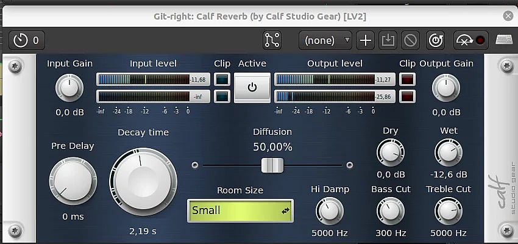Screen dimensions: 518x244
Task: Click the lower input level meter -inf
Action: [154, 96]
